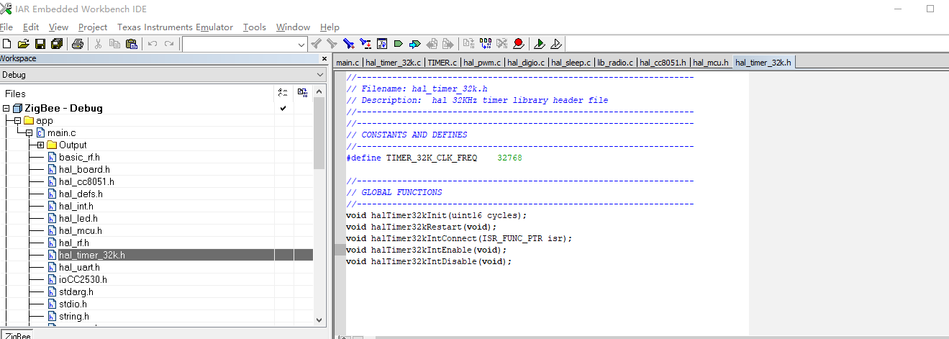Click the checkmark beside ZigBee - Debug
This screenshot has height=339, width=949.
283,109
